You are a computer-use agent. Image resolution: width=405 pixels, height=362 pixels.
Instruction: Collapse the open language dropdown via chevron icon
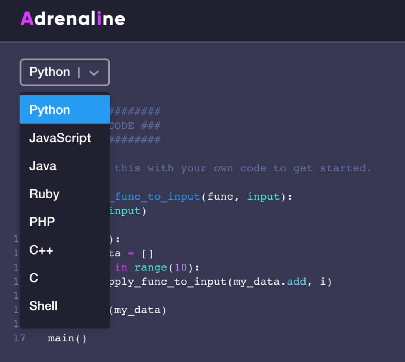tap(94, 72)
